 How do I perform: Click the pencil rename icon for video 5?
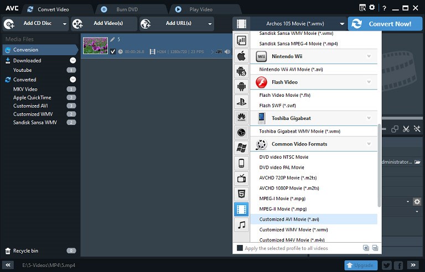pyautogui.click(x=112, y=40)
